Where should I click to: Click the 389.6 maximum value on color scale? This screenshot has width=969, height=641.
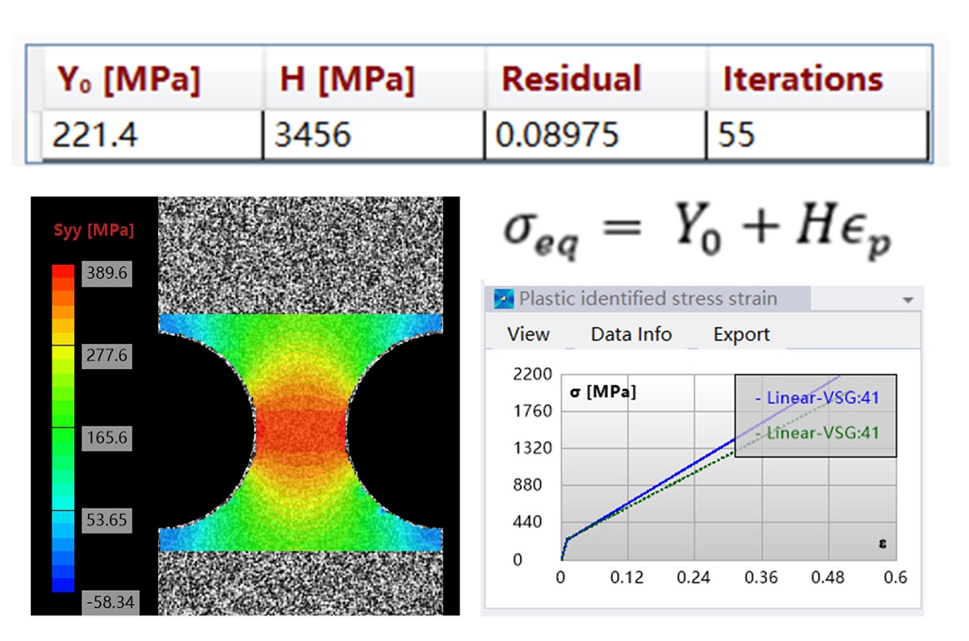[108, 273]
